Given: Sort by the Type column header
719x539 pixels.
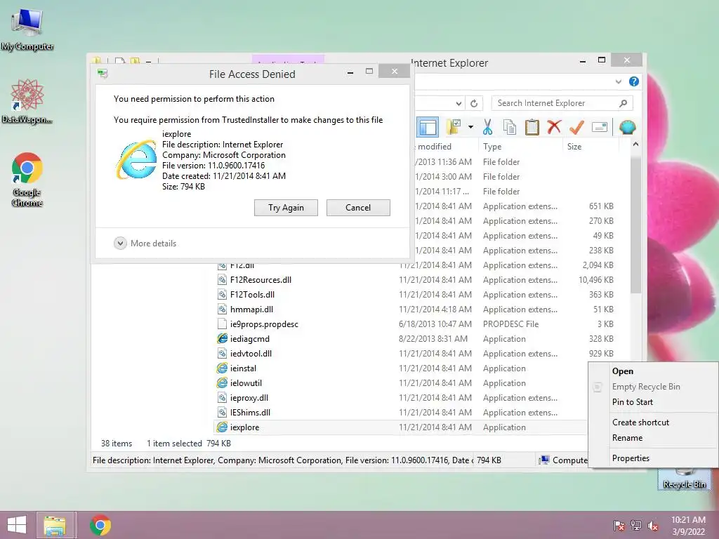Looking at the screenshot, I should coord(520,147).
